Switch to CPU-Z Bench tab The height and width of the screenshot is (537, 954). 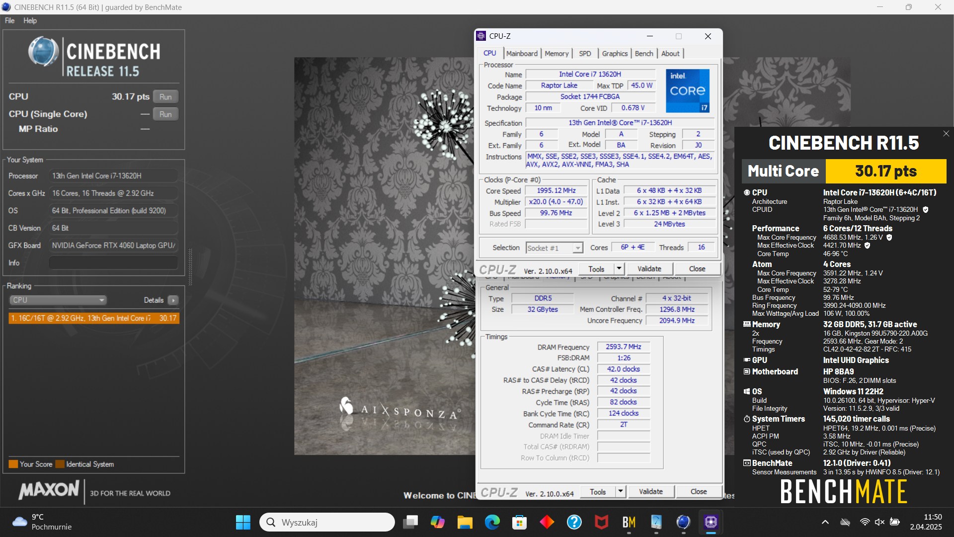[644, 53]
